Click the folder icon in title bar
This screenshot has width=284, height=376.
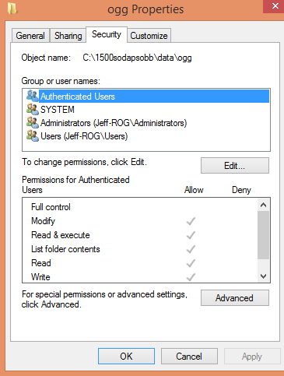12,8
